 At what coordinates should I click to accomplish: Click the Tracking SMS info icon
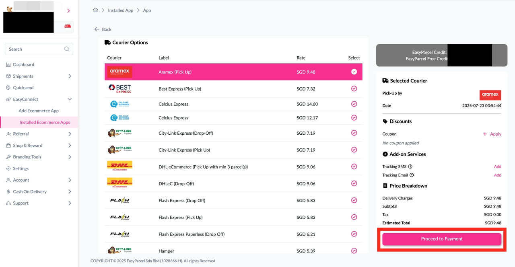click(x=410, y=166)
